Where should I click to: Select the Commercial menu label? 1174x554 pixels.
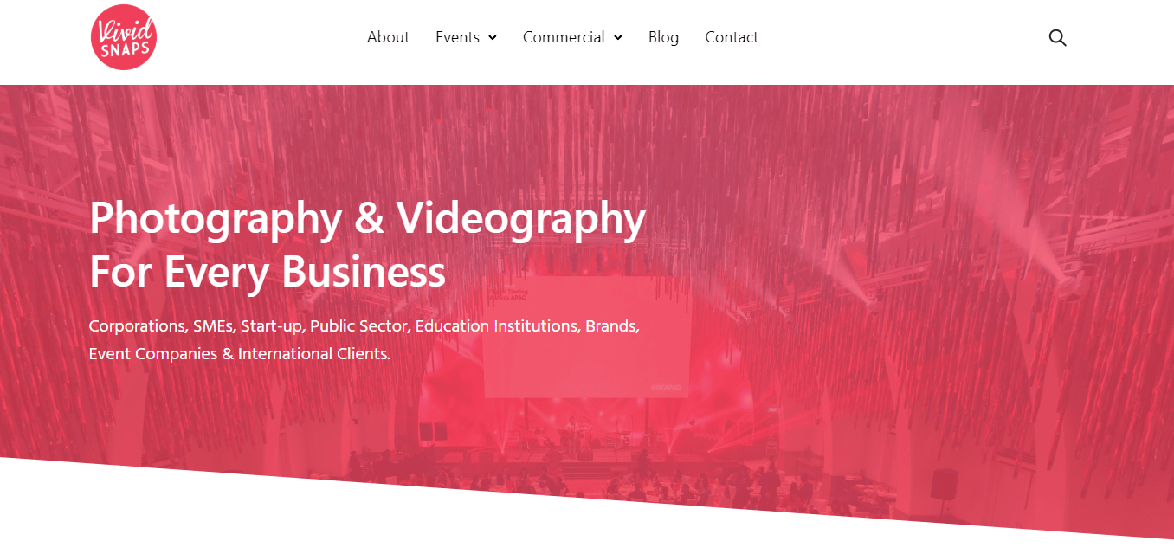pos(564,37)
